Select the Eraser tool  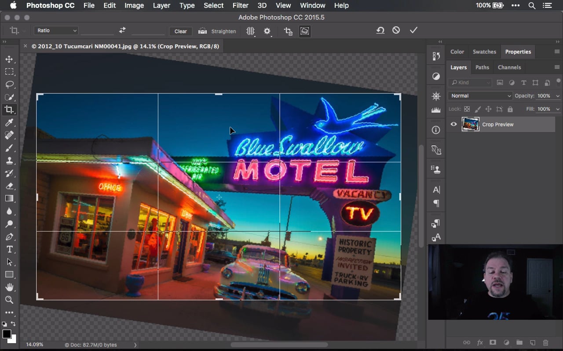(9, 186)
